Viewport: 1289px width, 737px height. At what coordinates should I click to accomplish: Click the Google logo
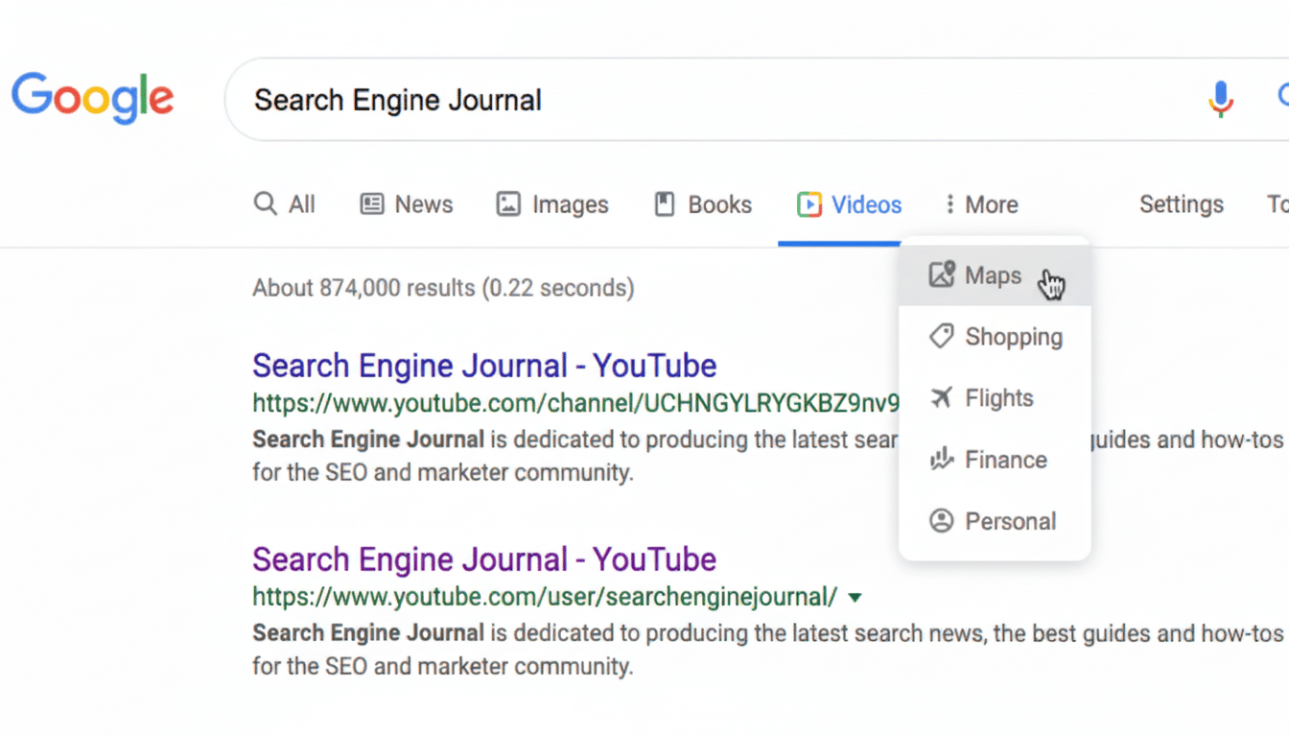[x=92, y=97]
